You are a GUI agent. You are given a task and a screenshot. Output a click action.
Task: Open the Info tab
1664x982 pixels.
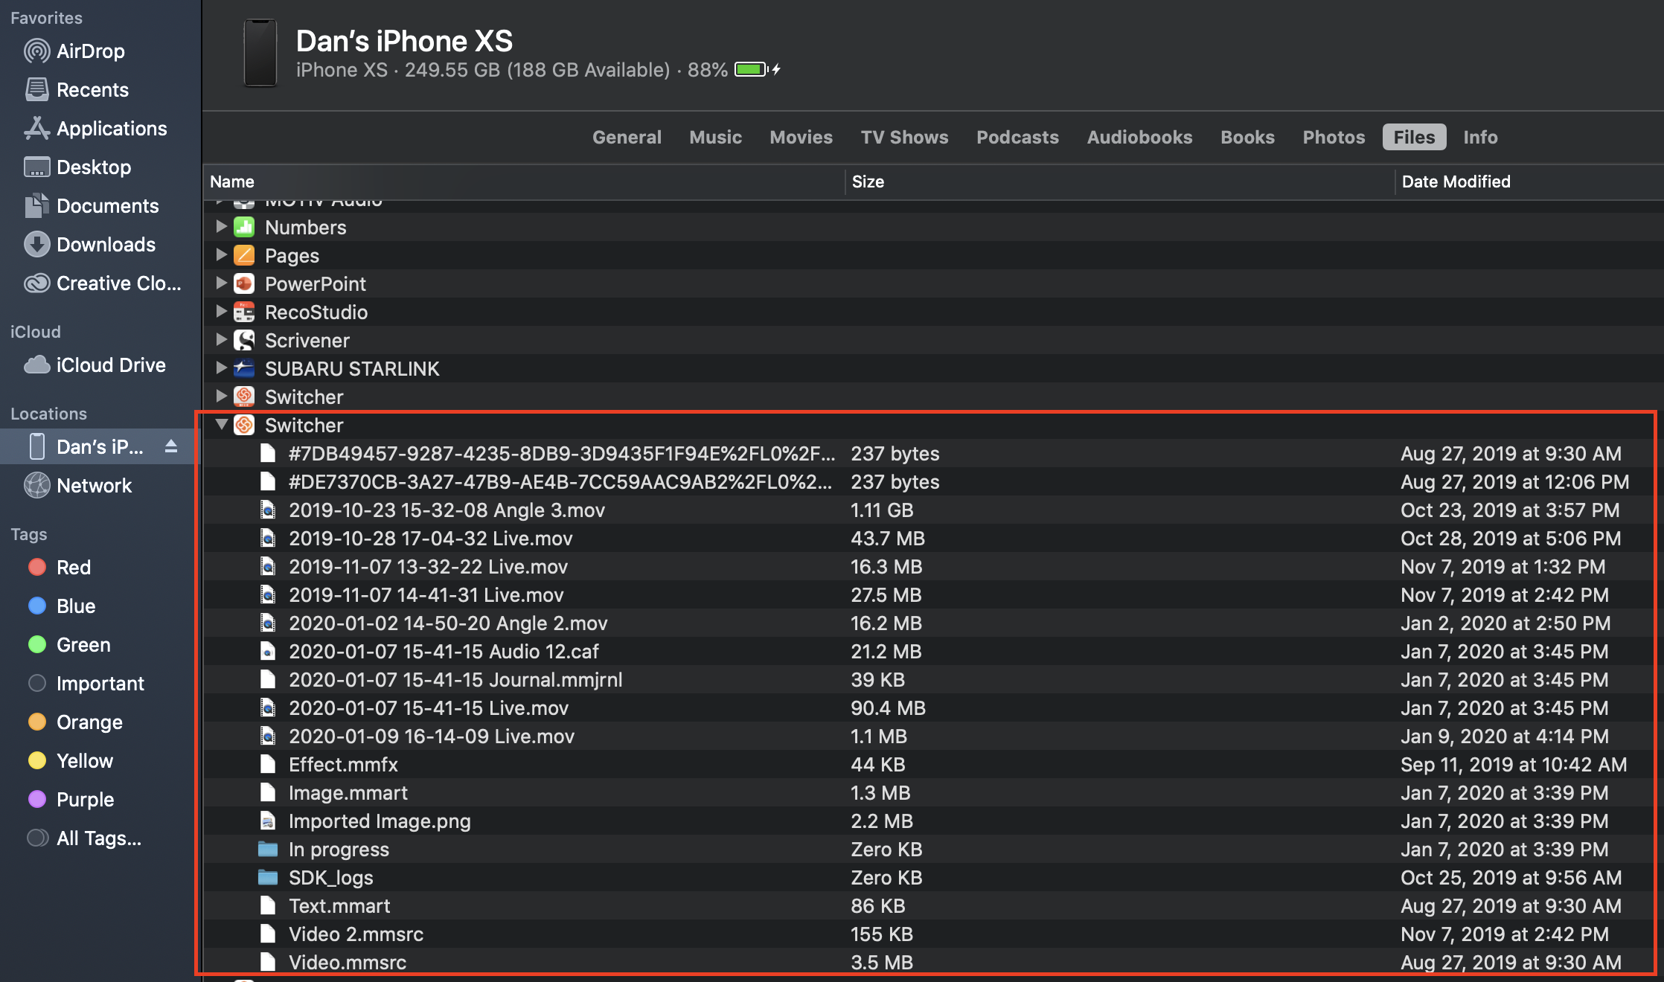pyautogui.click(x=1480, y=137)
